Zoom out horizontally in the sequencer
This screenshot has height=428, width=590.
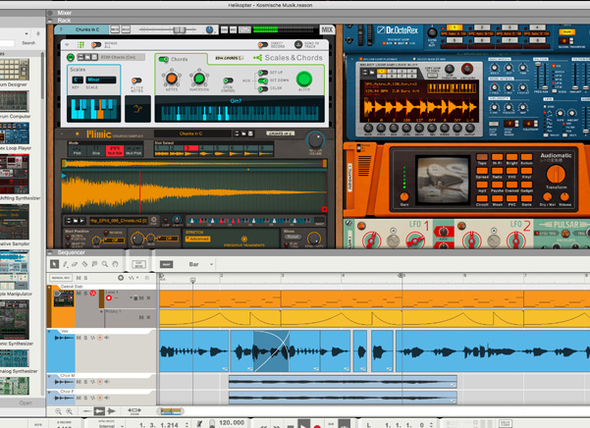tap(58, 411)
